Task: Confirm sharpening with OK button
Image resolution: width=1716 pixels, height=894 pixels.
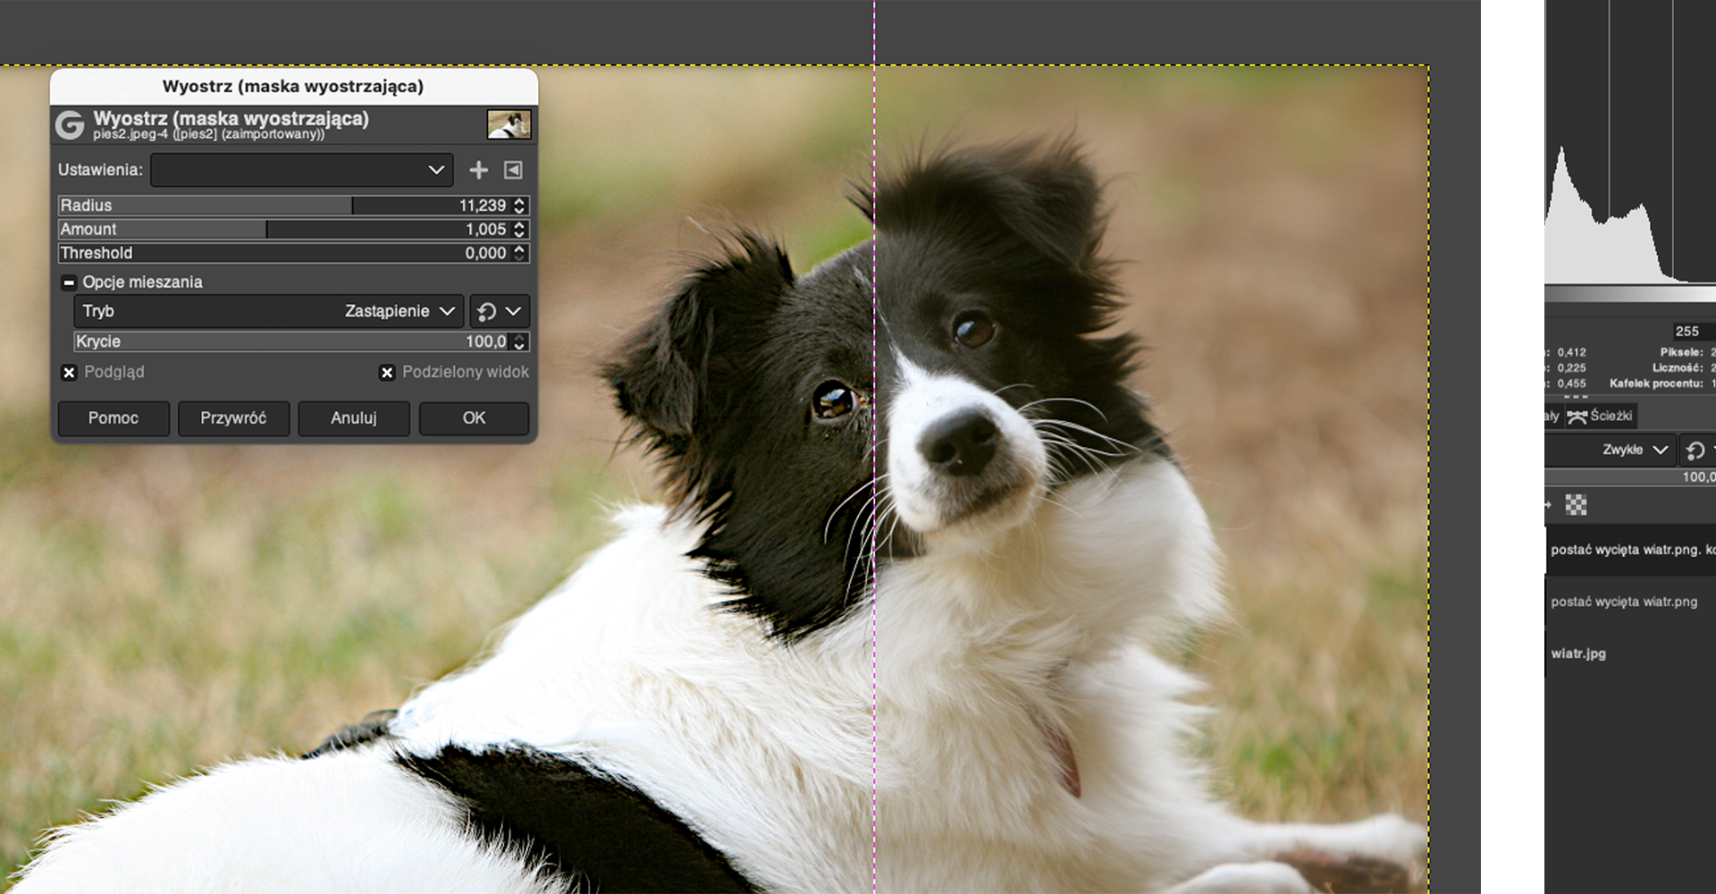Action: tap(474, 418)
